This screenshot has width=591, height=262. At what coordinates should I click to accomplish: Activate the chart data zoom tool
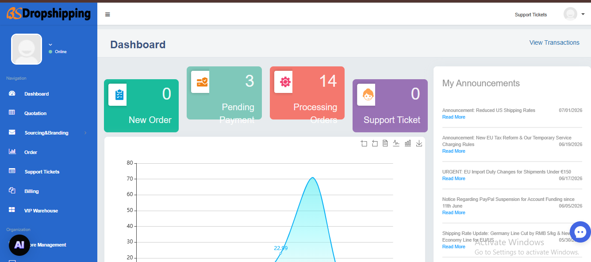(364, 143)
